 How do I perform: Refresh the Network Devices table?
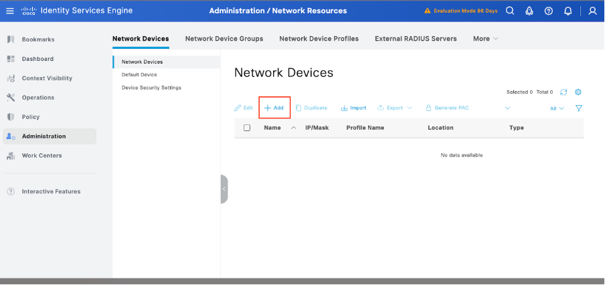[x=564, y=92]
